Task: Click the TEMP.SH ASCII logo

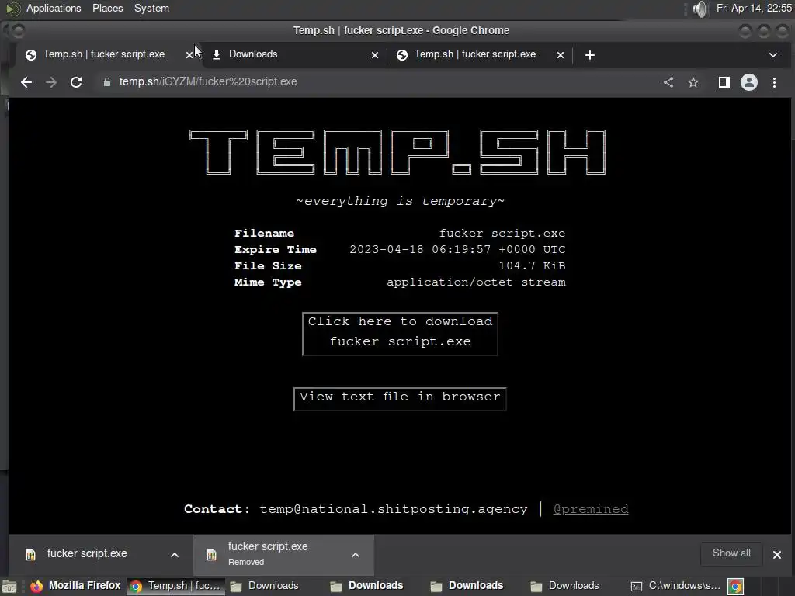Action: click(397, 152)
